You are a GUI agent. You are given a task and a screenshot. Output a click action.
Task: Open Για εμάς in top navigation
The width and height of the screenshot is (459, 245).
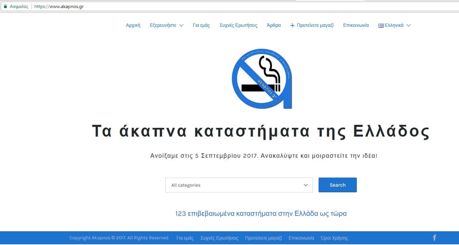201,25
